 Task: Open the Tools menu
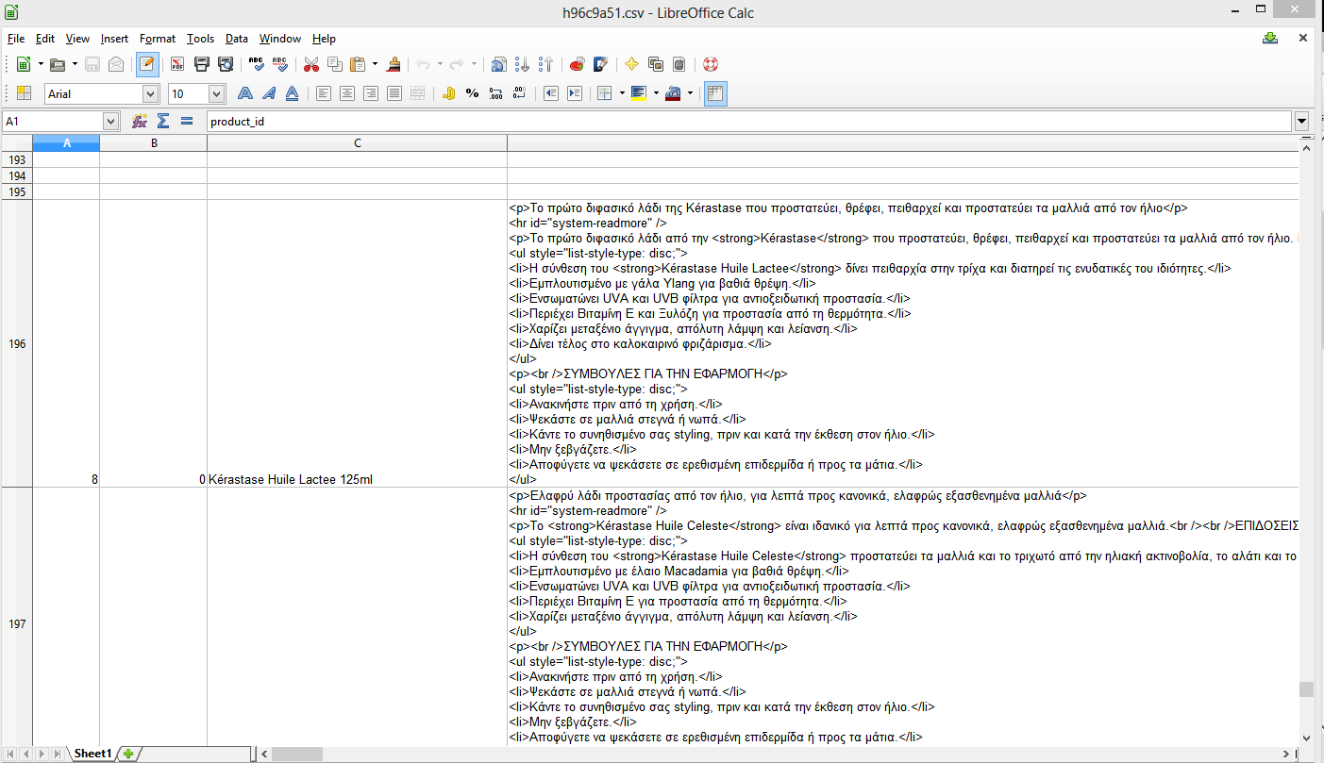tap(200, 39)
